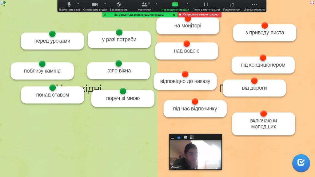Switch the video panel to single-speaker view
Viewport: 315px width, 177px height.
click(x=179, y=137)
